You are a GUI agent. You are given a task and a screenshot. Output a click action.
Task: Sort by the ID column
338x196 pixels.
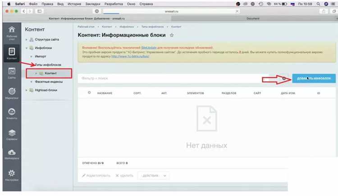[x=318, y=93]
